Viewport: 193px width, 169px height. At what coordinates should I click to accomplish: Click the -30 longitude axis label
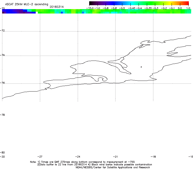click(x=2, y=157)
